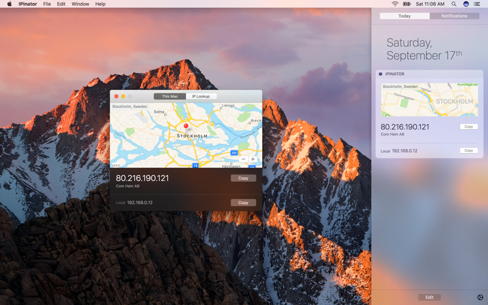Toggle Notification Center list icon
Viewport: 488px width, 305px height.
pos(477,4)
